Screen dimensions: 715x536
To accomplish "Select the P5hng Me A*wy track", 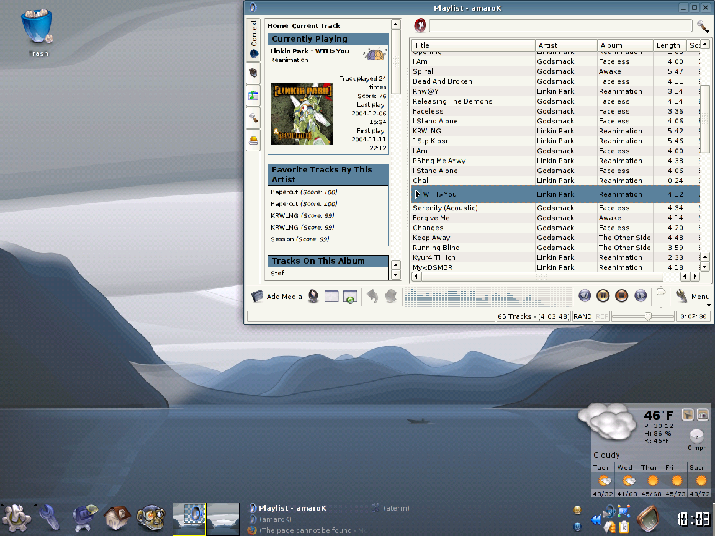I will (555, 161).
